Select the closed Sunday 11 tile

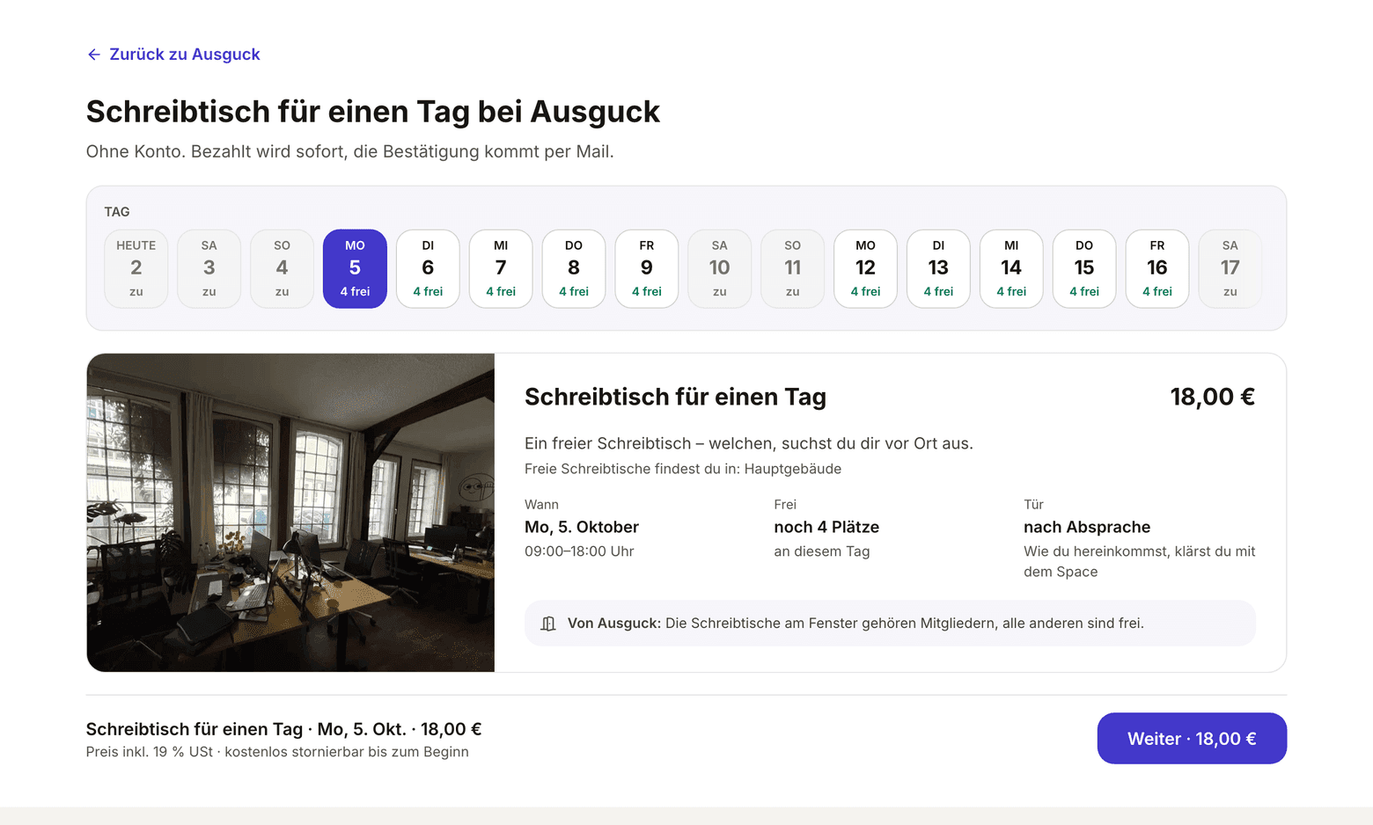coord(793,269)
